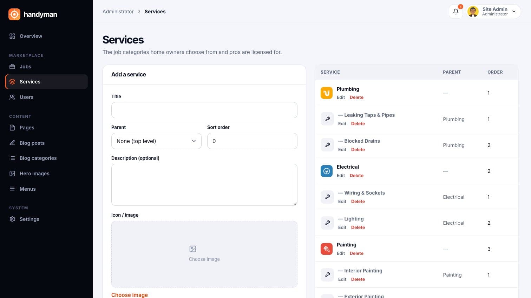Viewport: 531px width, 298px height.
Task: Open Pages in the sidebar
Action: (46, 128)
